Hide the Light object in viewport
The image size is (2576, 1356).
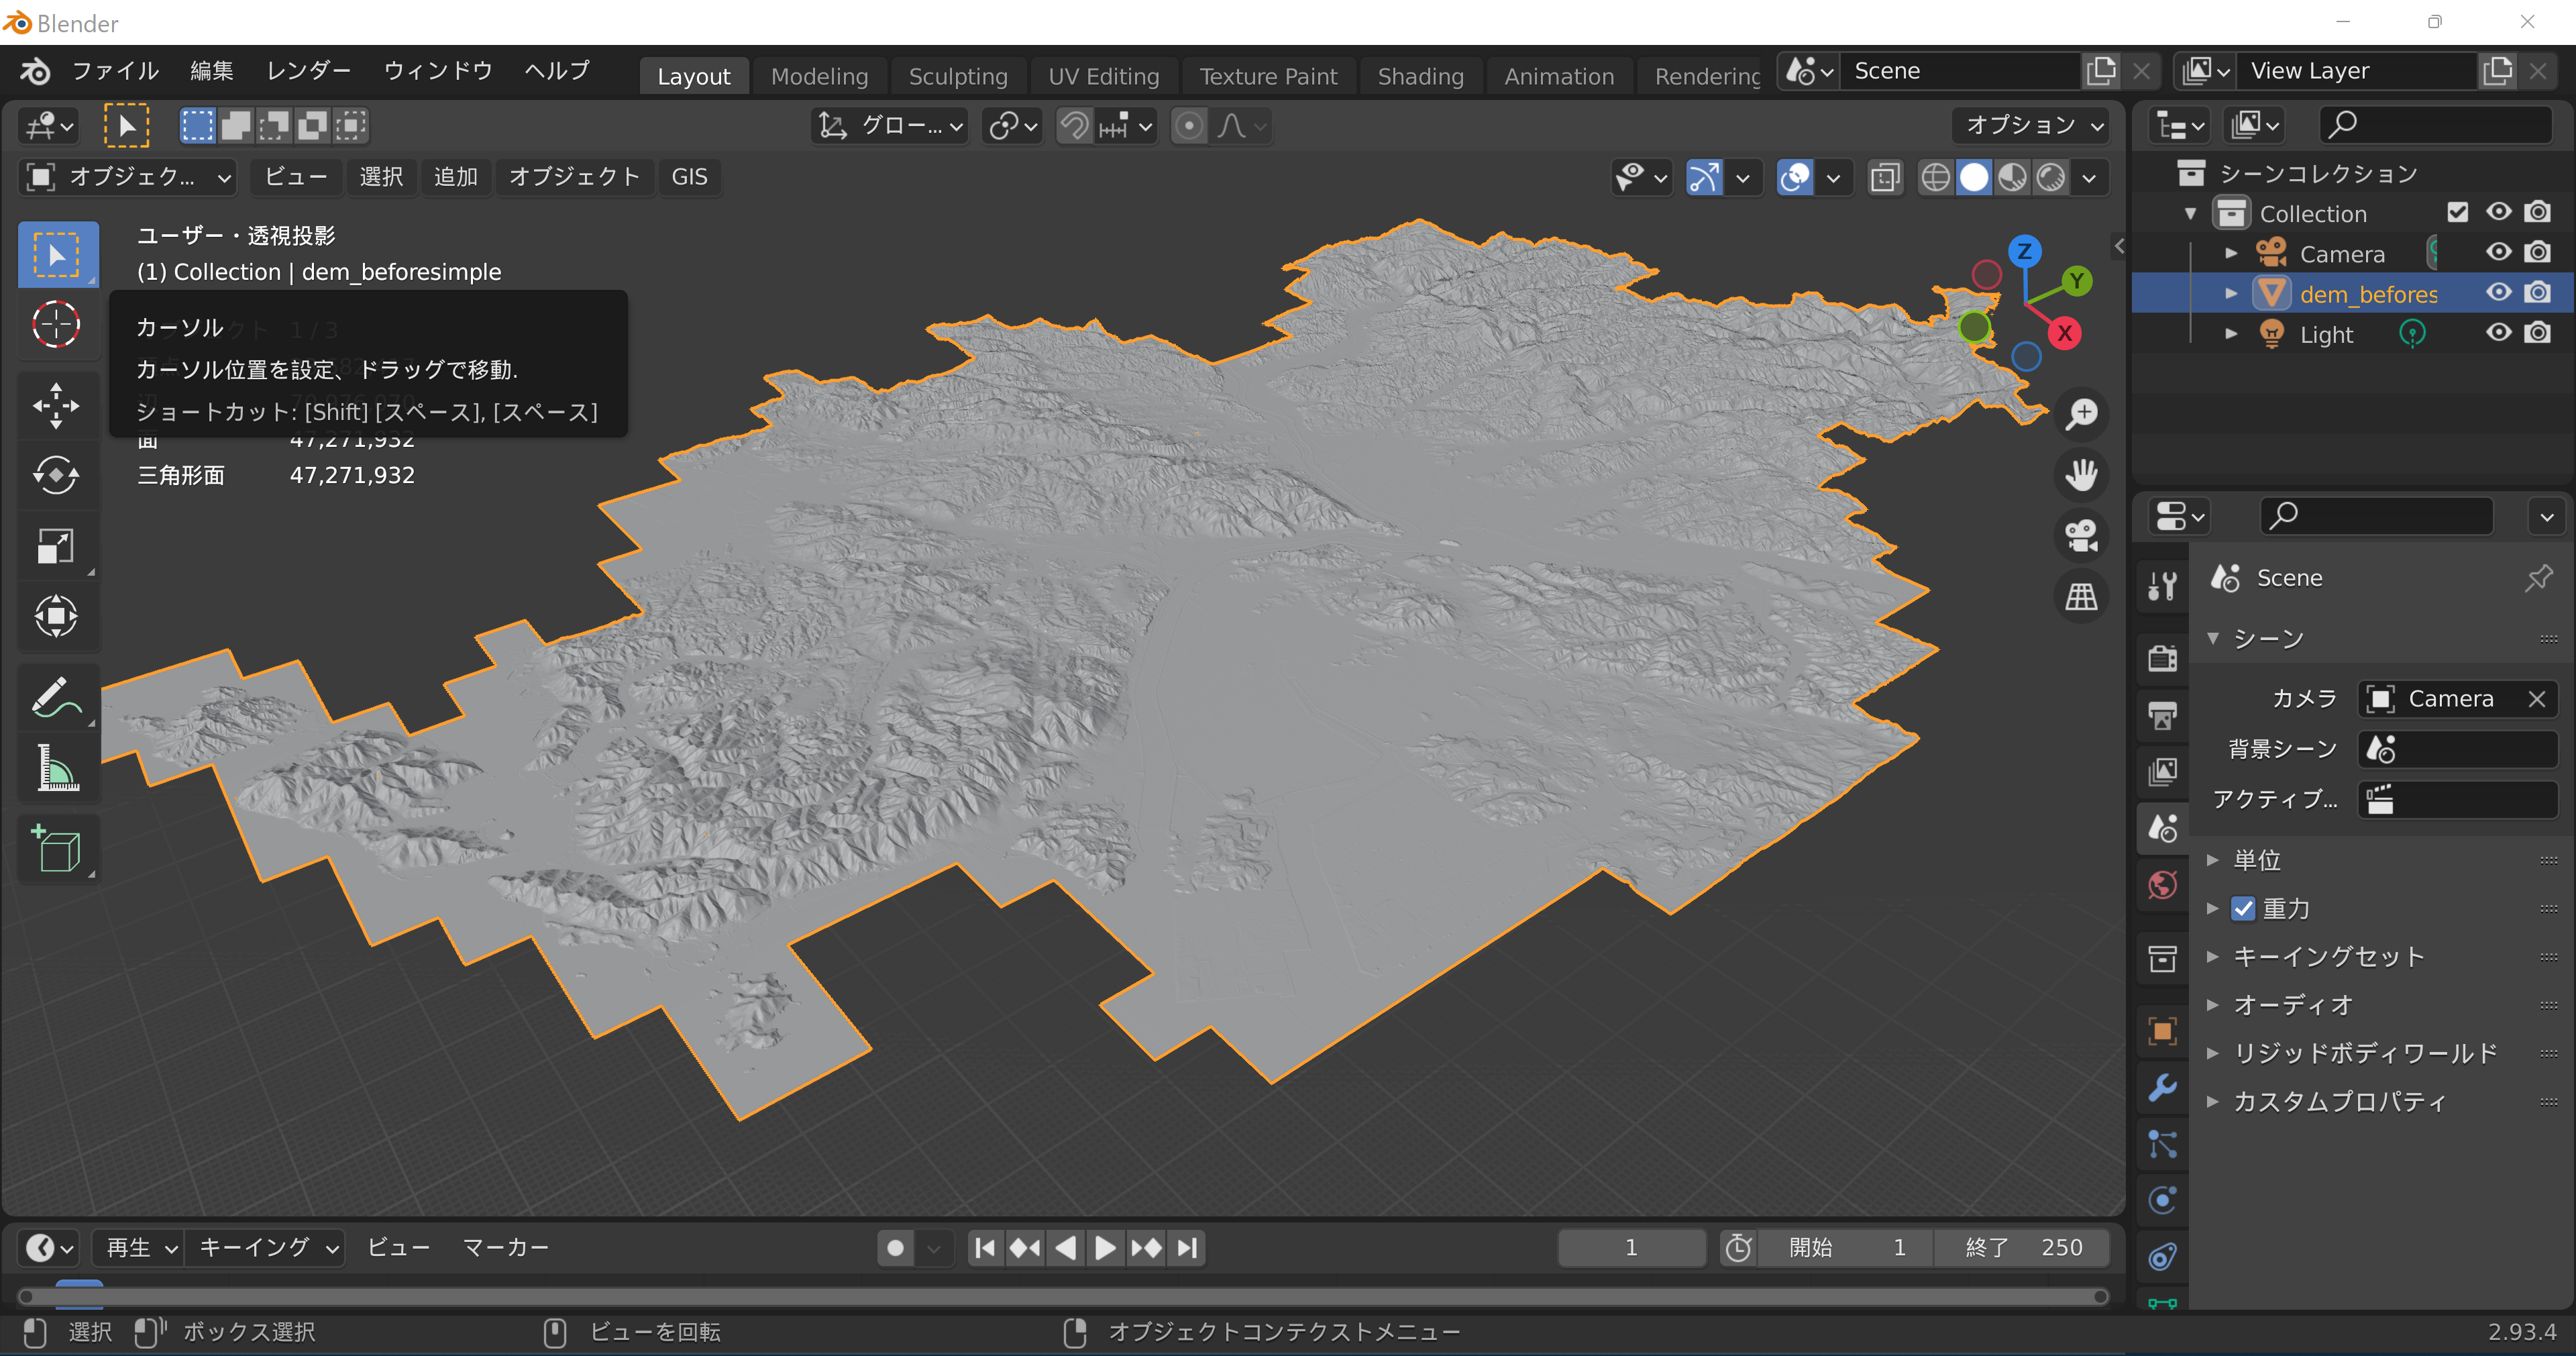point(2498,333)
